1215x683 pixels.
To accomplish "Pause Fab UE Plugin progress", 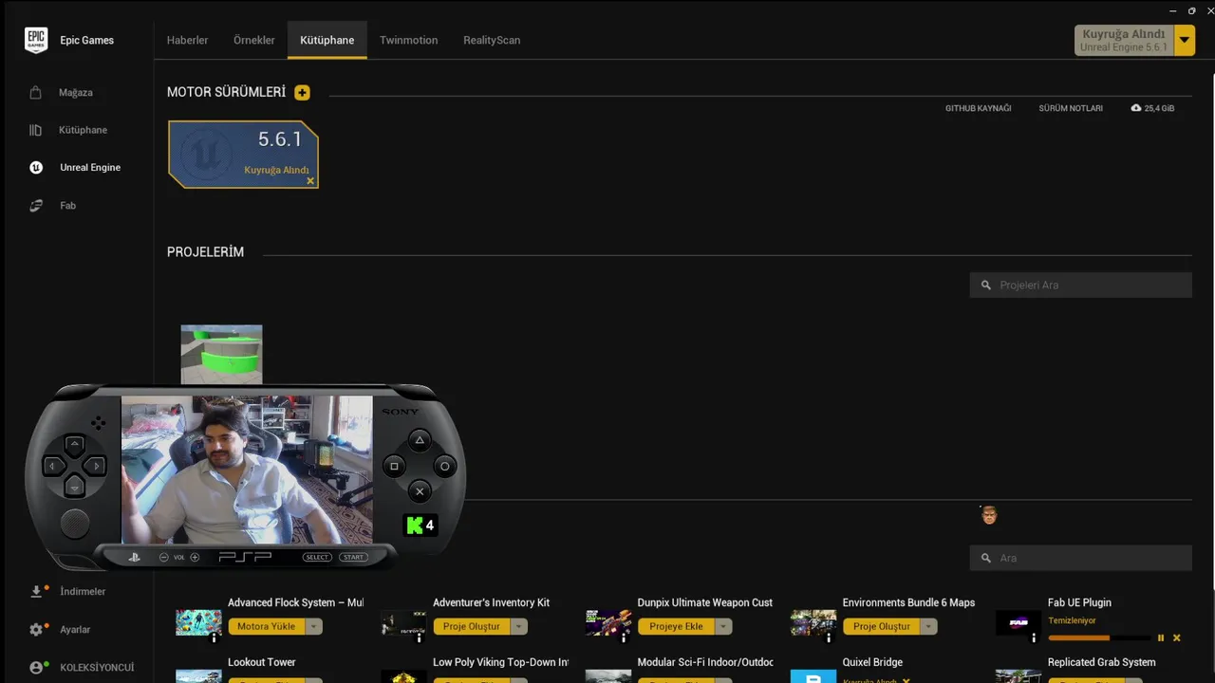I will click(1161, 638).
